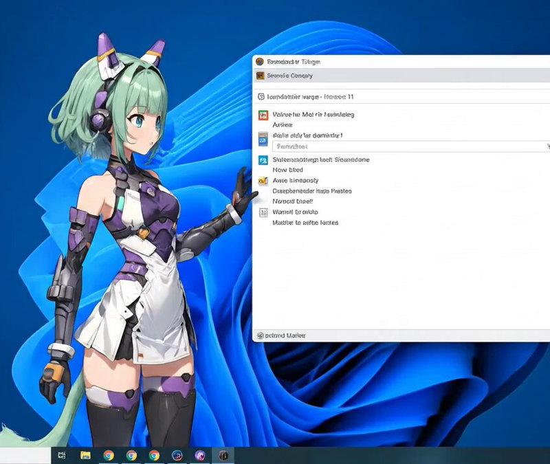Viewport: 550px width, 464px height.
Task: Open File Explorer from the taskbar
Action: [x=85, y=455]
